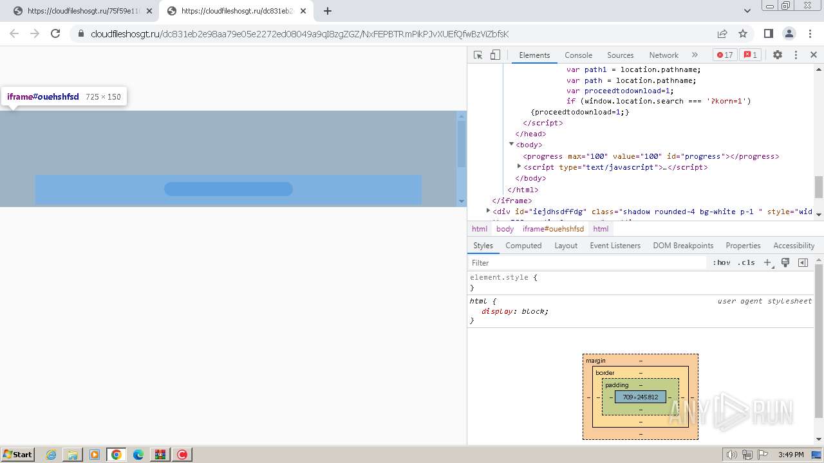Open Chrome's main menu kebab

[809, 33]
